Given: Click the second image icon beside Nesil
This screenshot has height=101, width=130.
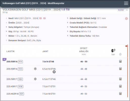Looking at the screenshot, I should click(45, 18).
